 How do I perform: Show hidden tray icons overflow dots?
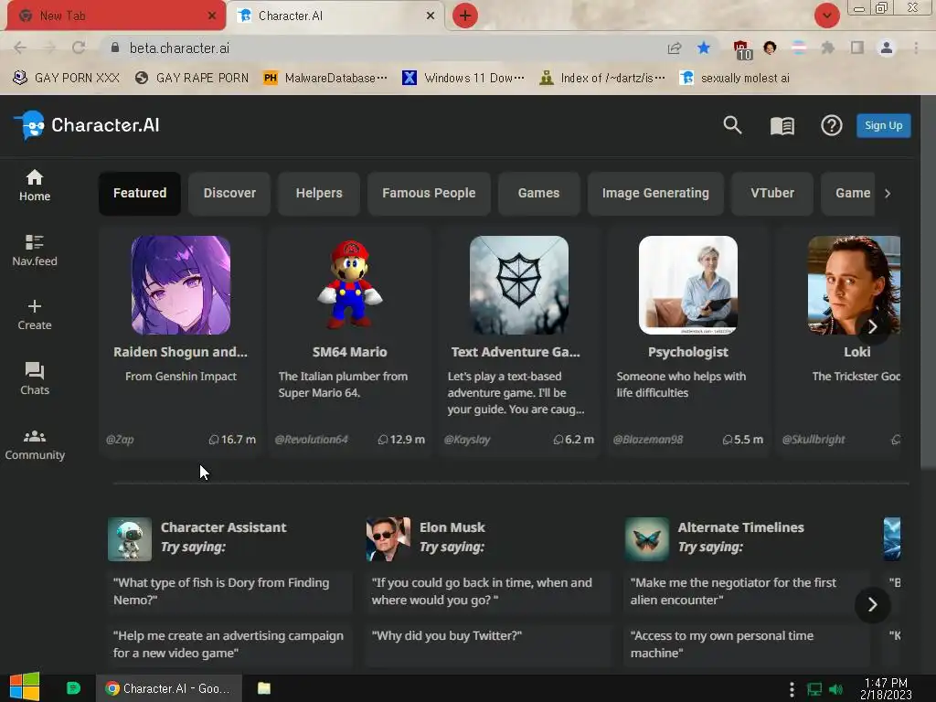pos(792,689)
